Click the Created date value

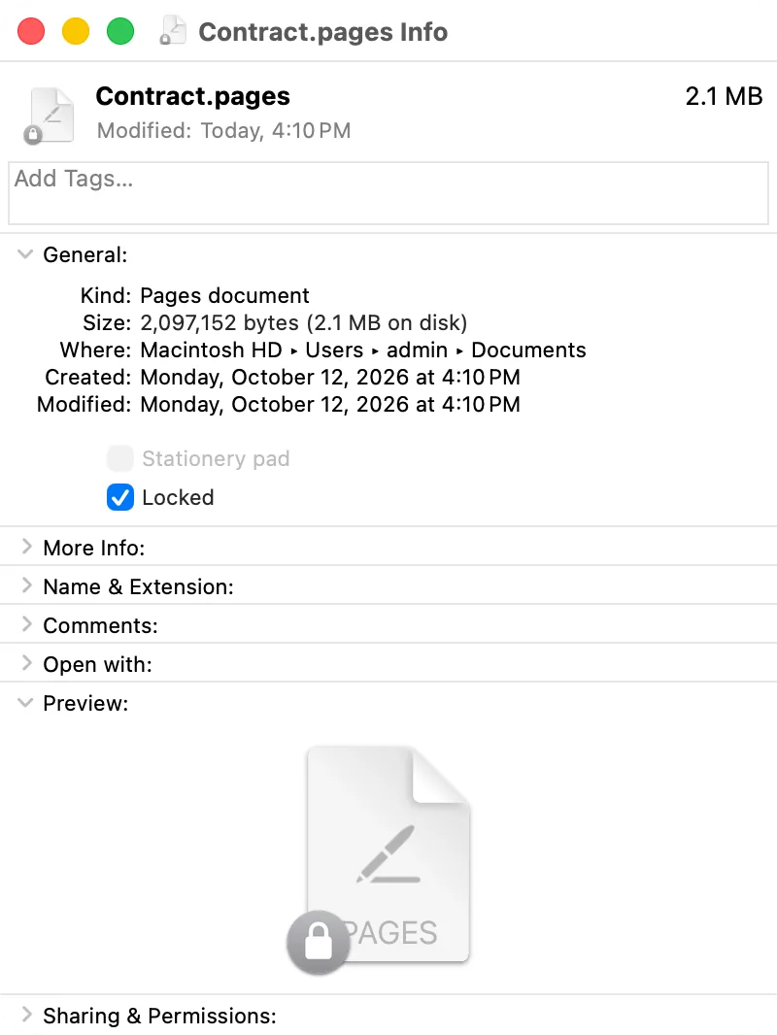point(330,377)
